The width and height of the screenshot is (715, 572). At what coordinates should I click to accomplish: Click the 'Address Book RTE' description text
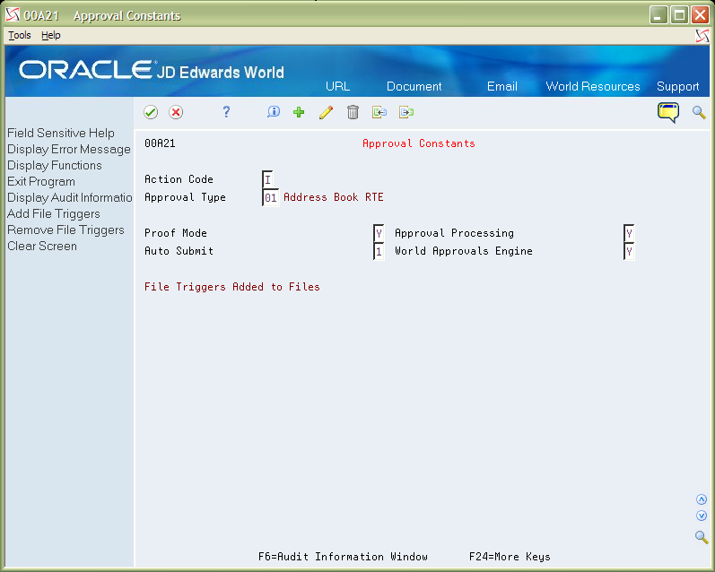(x=334, y=197)
